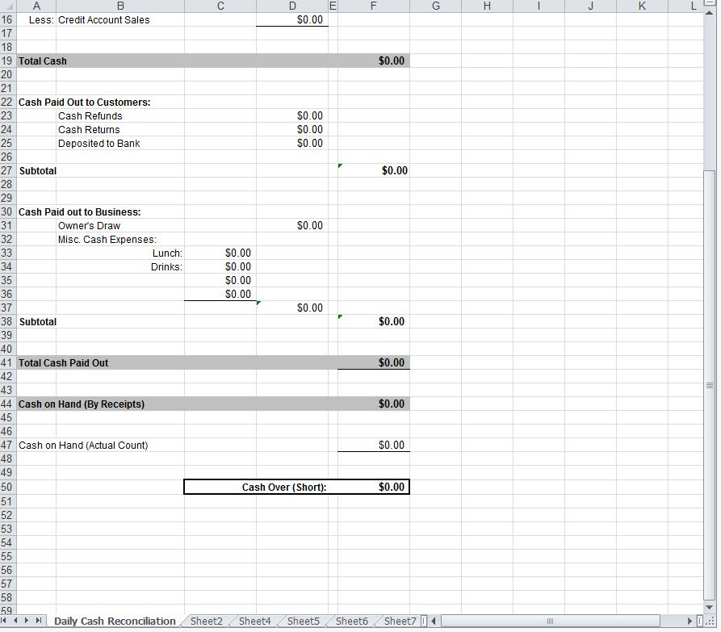721x632 pixels.
Task: Click Drinks $0.00 amount
Action: (238, 267)
